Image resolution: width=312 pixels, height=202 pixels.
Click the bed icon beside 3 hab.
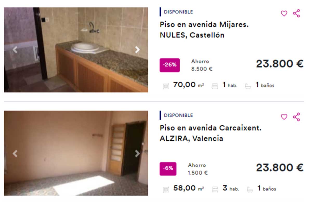(215, 190)
